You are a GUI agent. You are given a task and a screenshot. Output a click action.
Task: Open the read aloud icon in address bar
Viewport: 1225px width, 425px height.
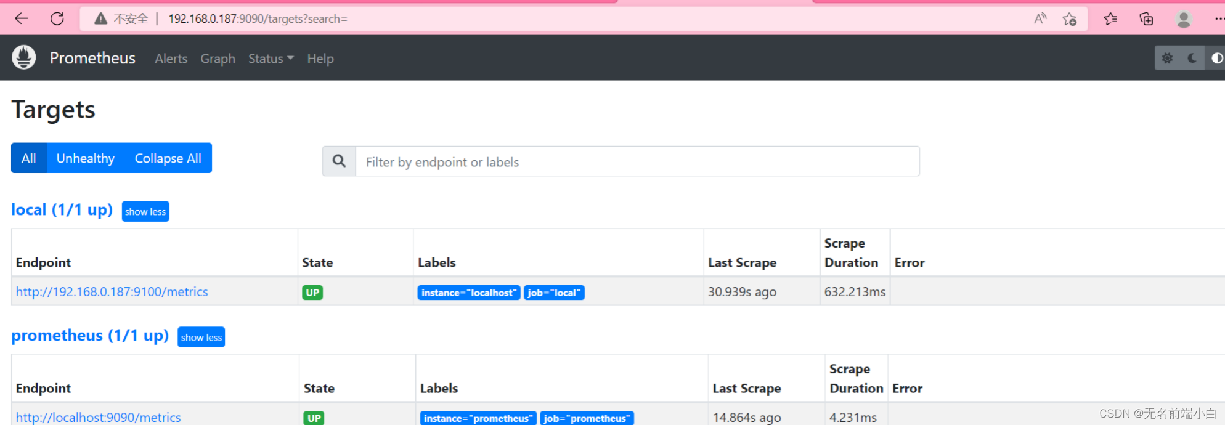tap(1040, 18)
